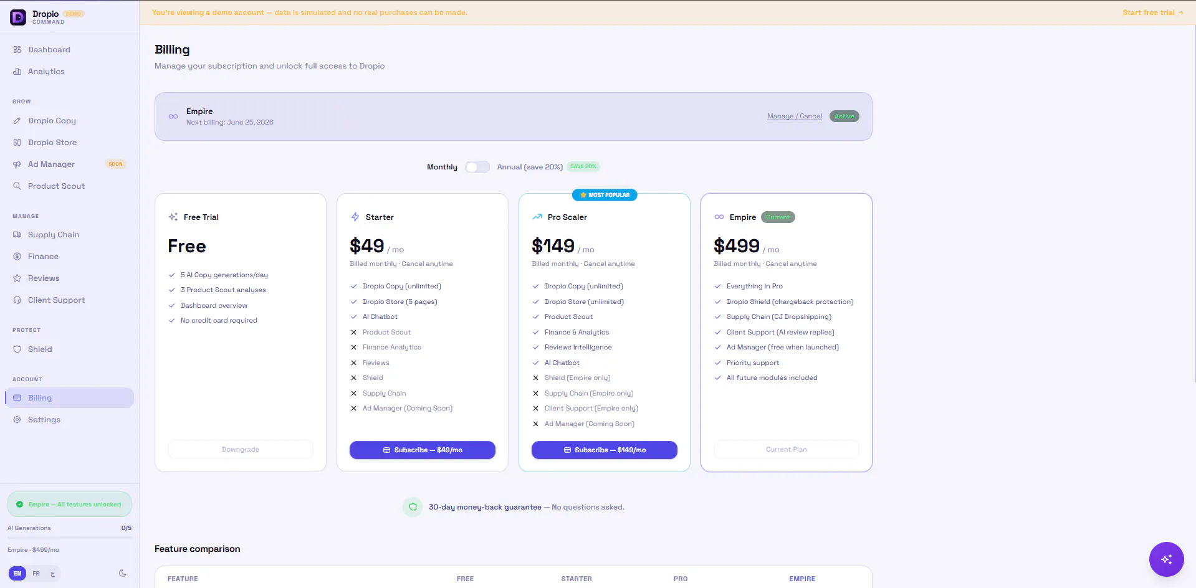Click the Billing card icon in the sidebar
Image resolution: width=1196 pixels, height=588 pixels.
(x=17, y=398)
